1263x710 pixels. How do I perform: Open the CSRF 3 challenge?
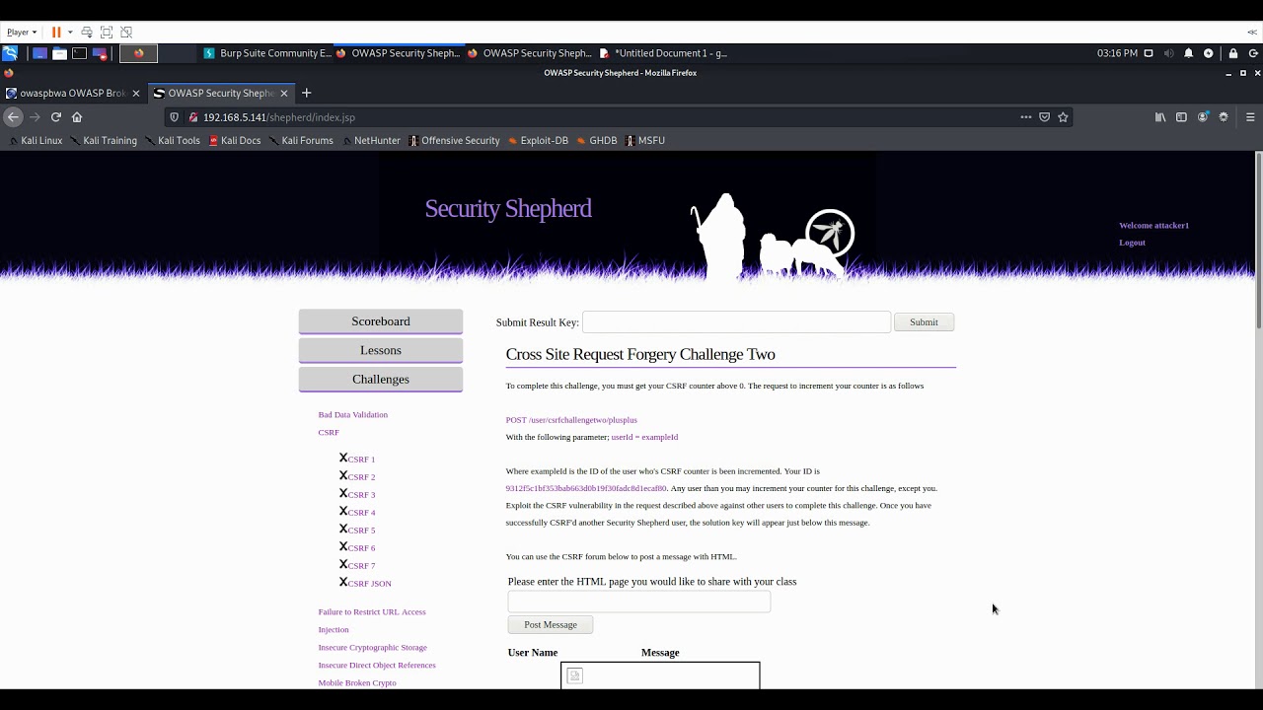[361, 495]
